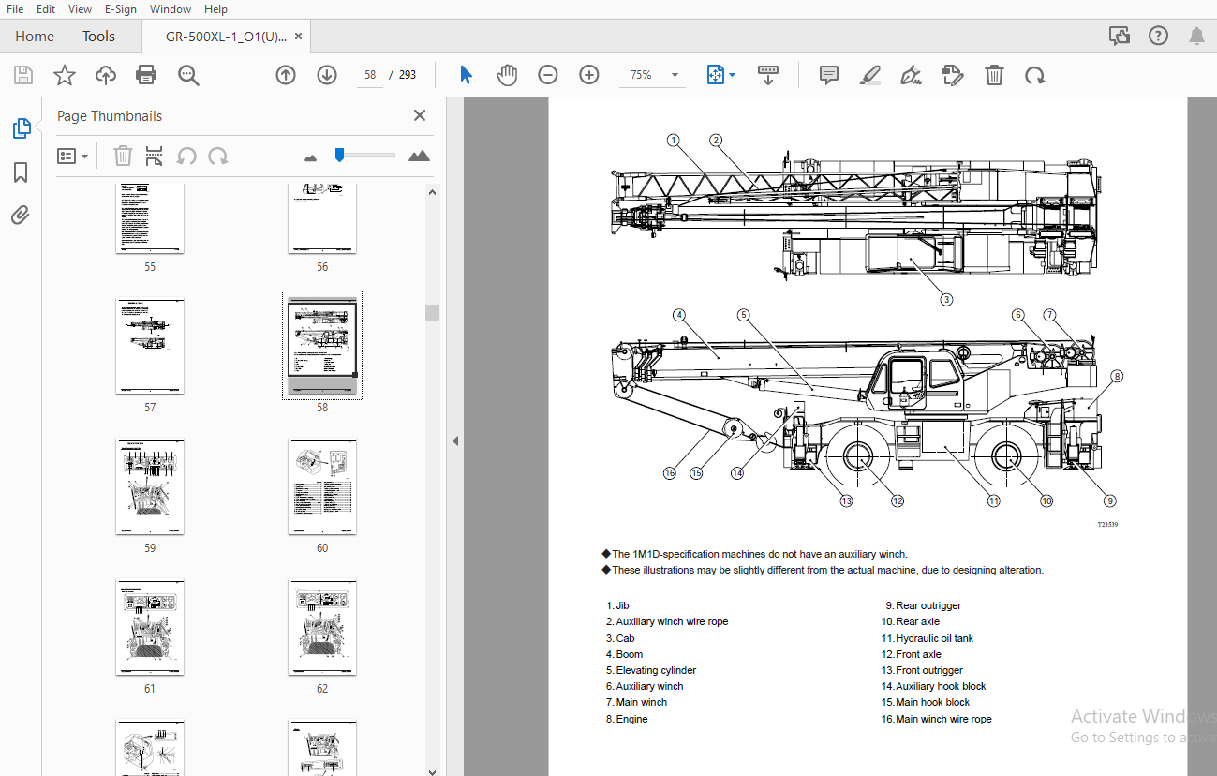Viewport: 1217px width, 776px height.
Task: Click the '5.Elevating cylinder' legend text
Action: [x=651, y=670]
